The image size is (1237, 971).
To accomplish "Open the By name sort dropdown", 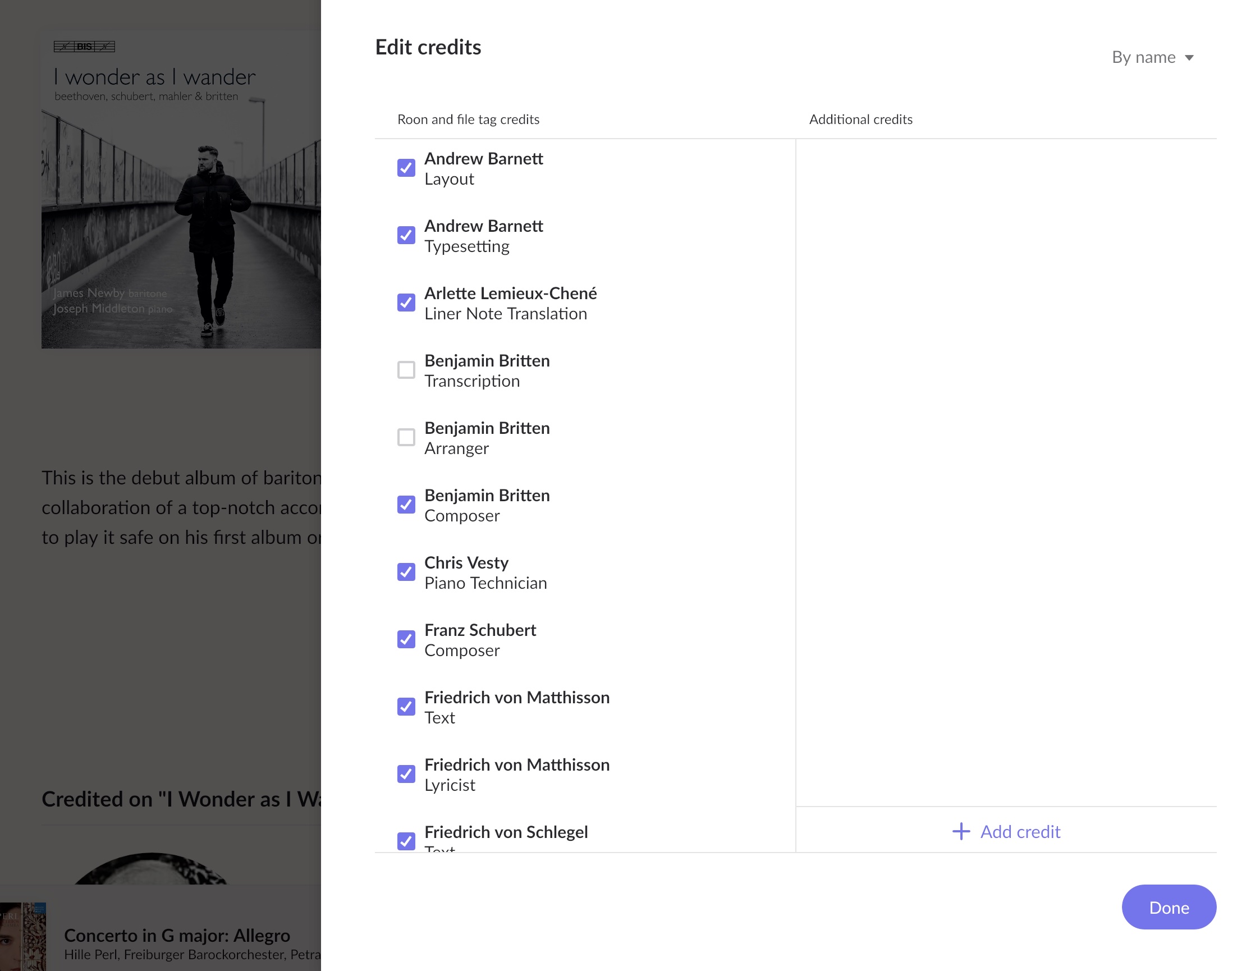I will [x=1143, y=57].
